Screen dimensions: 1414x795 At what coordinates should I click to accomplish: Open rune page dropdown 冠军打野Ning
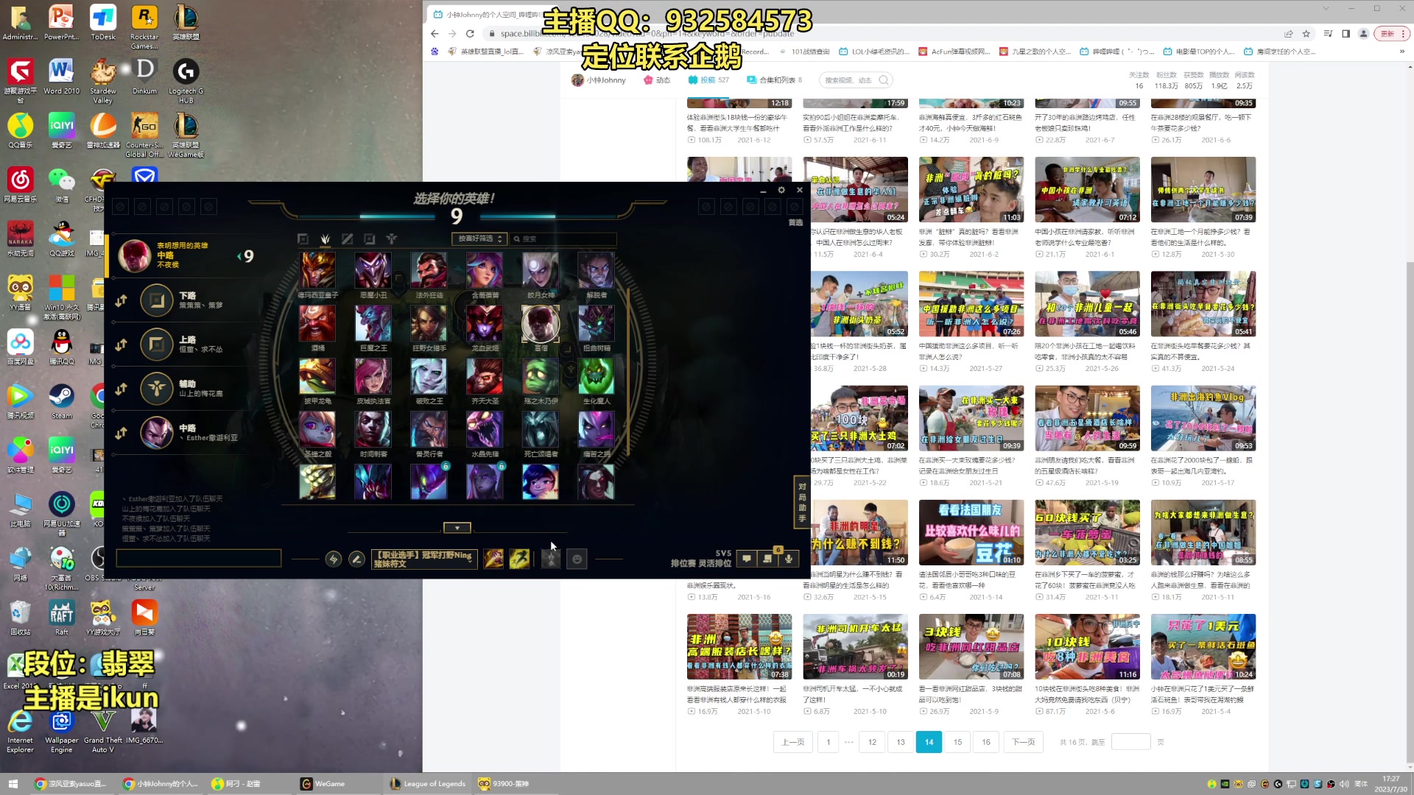(x=424, y=559)
